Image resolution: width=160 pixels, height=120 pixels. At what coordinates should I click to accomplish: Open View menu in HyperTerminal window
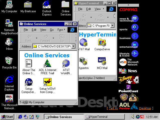97,9
